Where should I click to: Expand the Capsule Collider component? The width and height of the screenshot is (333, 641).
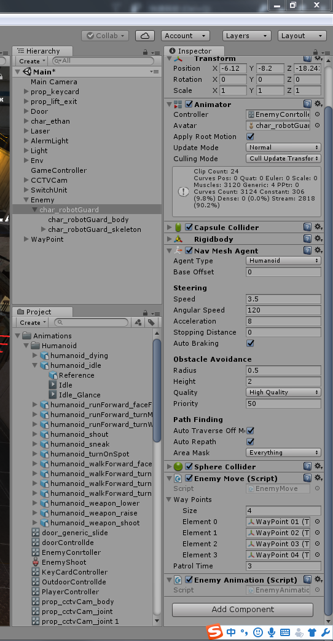pos(170,227)
